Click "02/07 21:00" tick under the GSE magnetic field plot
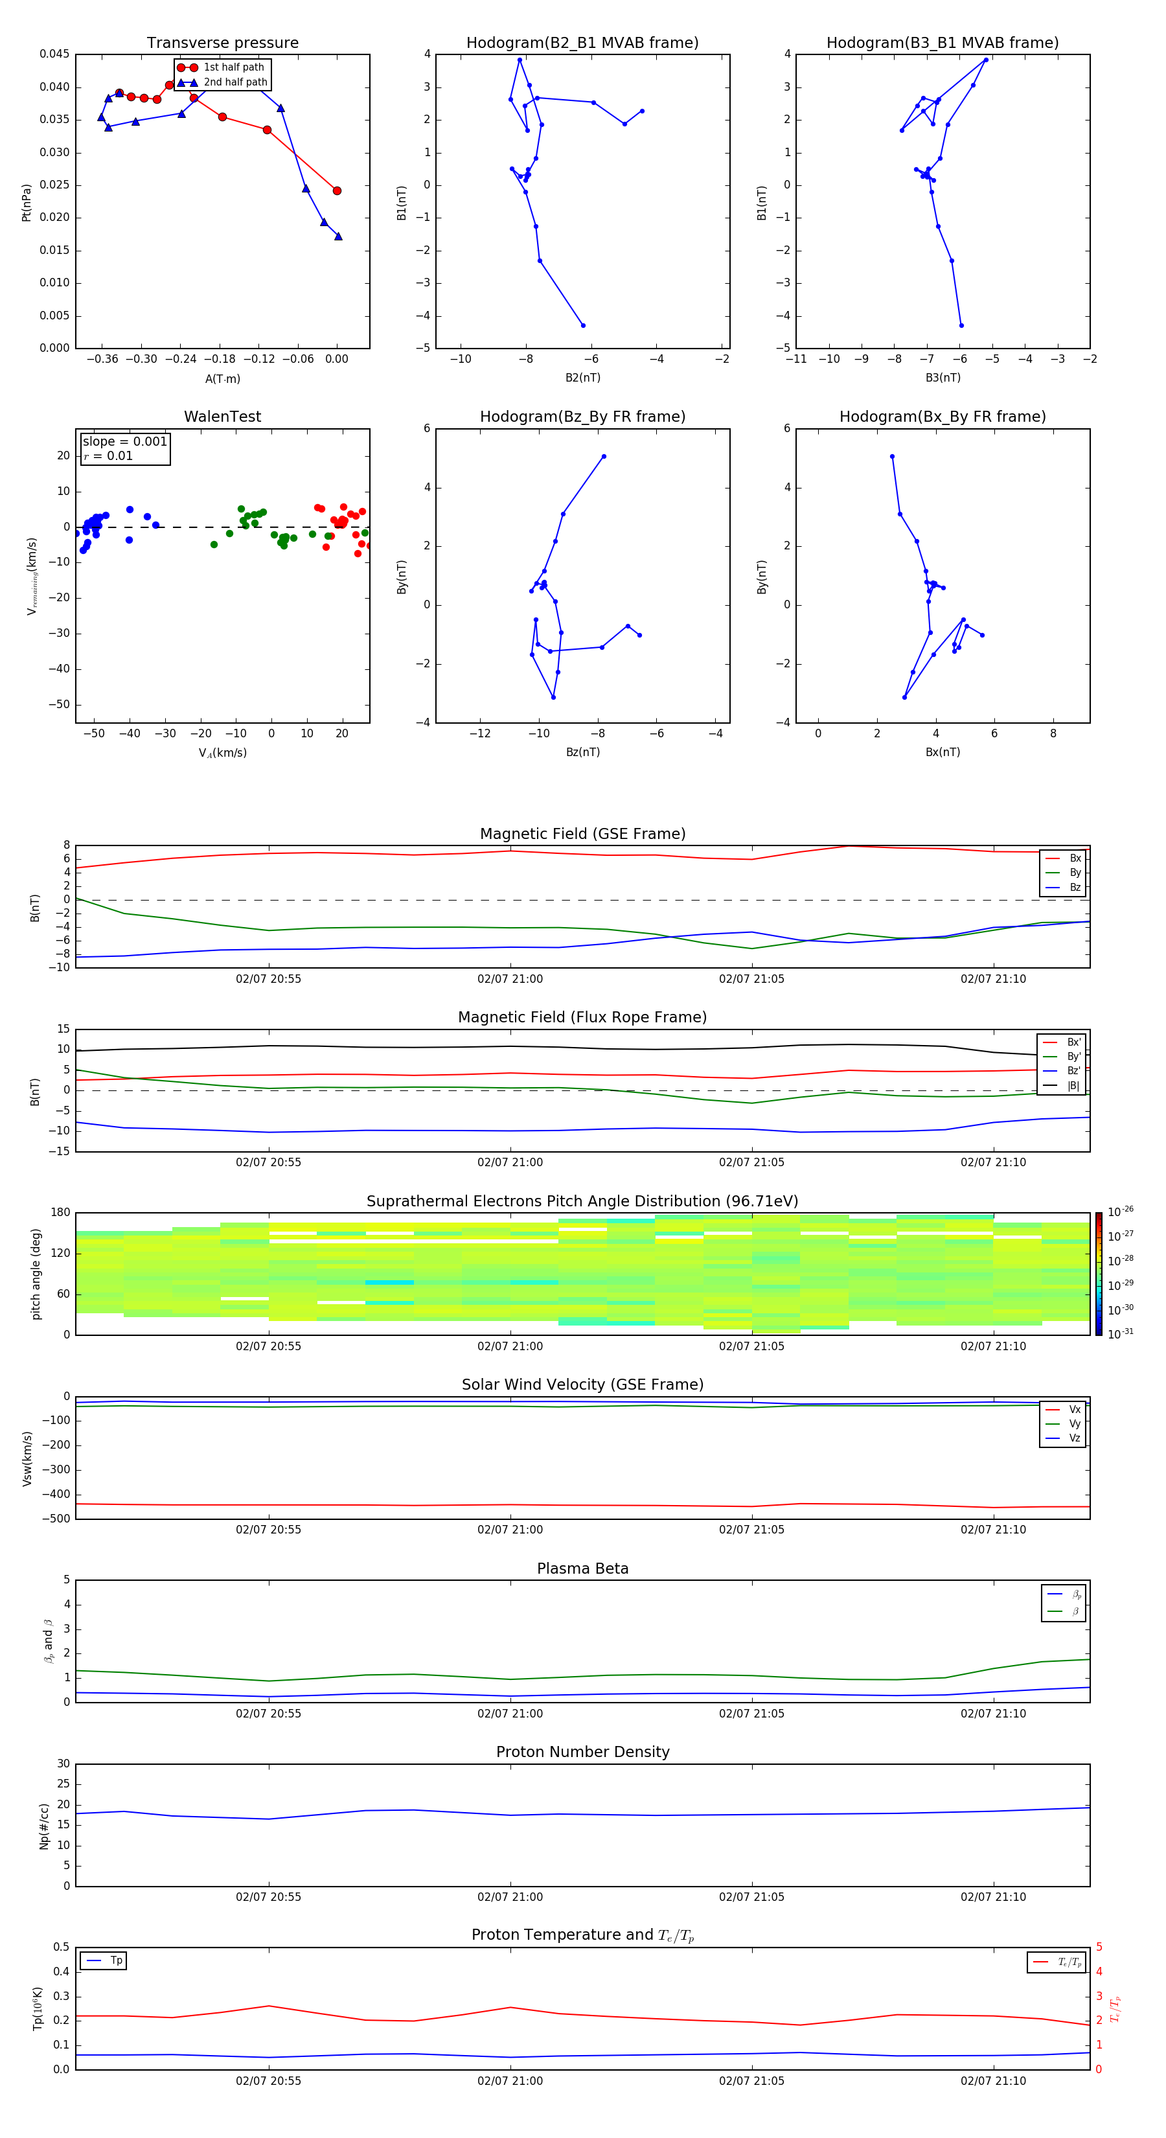This screenshot has width=1166, height=2138. [x=510, y=980]
